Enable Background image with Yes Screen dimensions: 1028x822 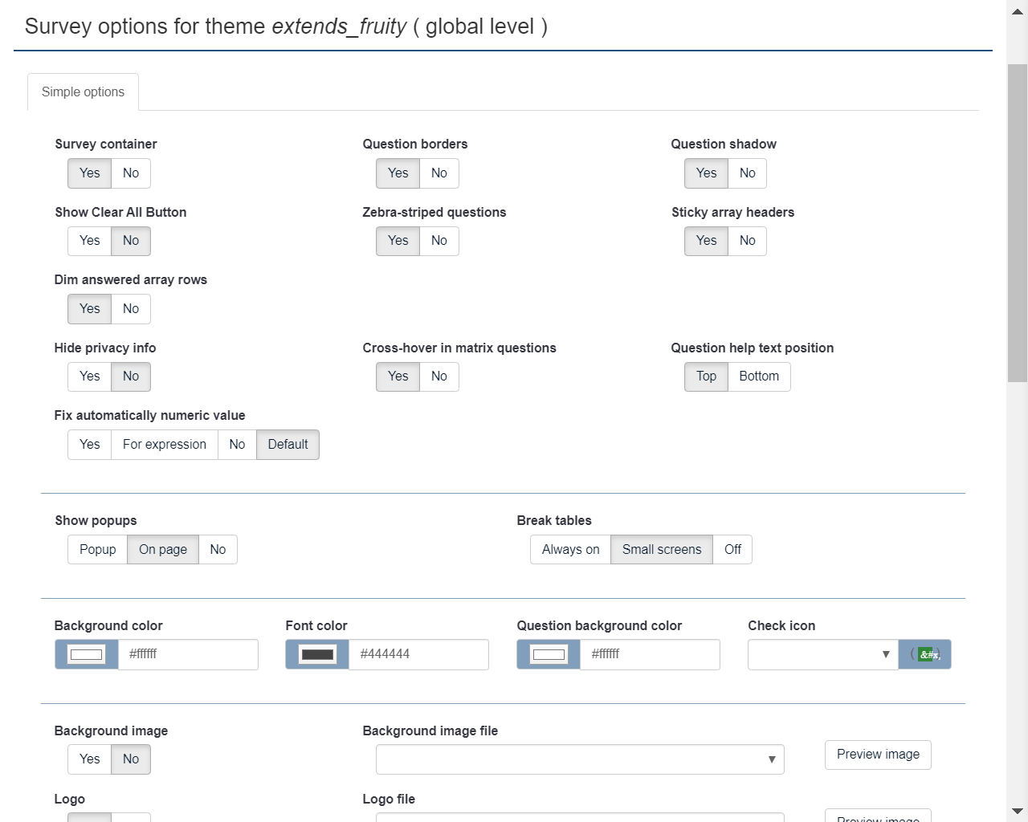[90, 759]
